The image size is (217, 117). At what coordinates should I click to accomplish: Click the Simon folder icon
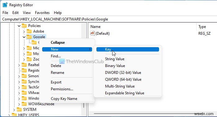pyautogui.click(x=24, y=76)
